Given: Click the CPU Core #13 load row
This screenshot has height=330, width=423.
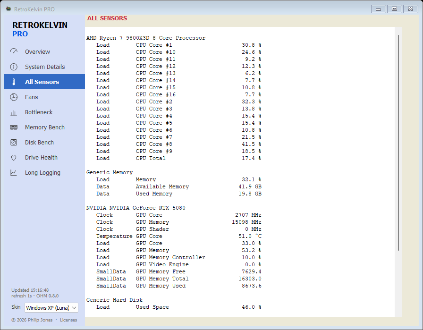Looking at the screenshot, I should click(178, 73).
